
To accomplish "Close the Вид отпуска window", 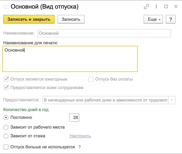I will pos(176,6).
